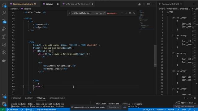Open Source Control view with 102 badge
This screenshot has height=111, width=198.
[x=4, y=21]
